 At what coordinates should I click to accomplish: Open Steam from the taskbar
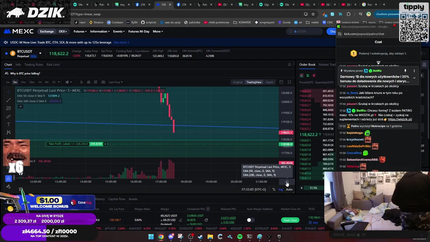click(200, 237)
